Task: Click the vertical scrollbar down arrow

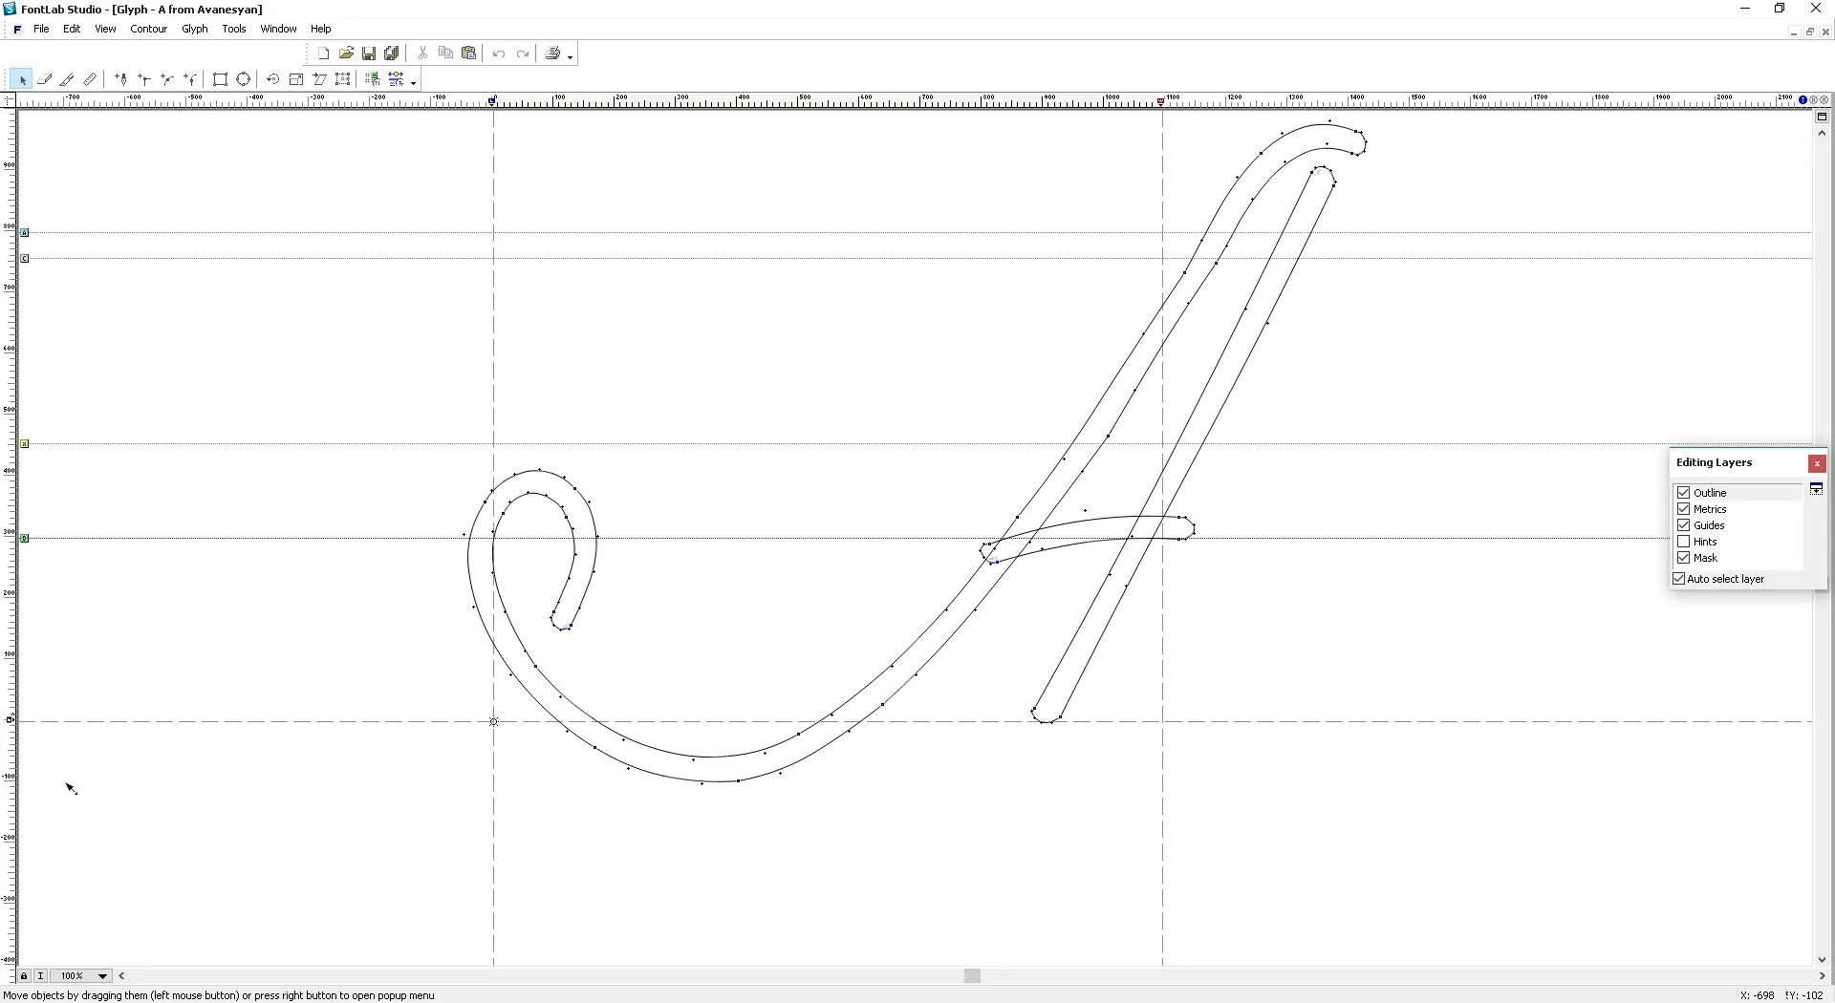Action: click(1822, 960)
